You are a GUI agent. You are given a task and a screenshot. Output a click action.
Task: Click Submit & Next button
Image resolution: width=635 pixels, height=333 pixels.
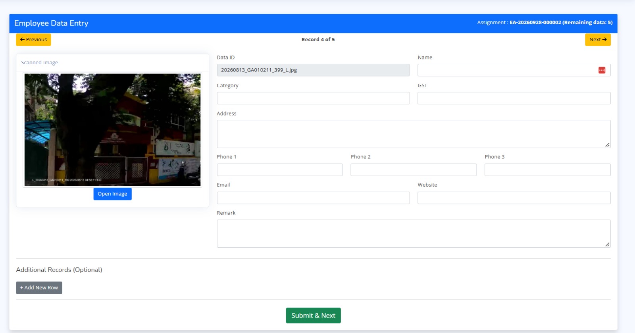point(313,316)
